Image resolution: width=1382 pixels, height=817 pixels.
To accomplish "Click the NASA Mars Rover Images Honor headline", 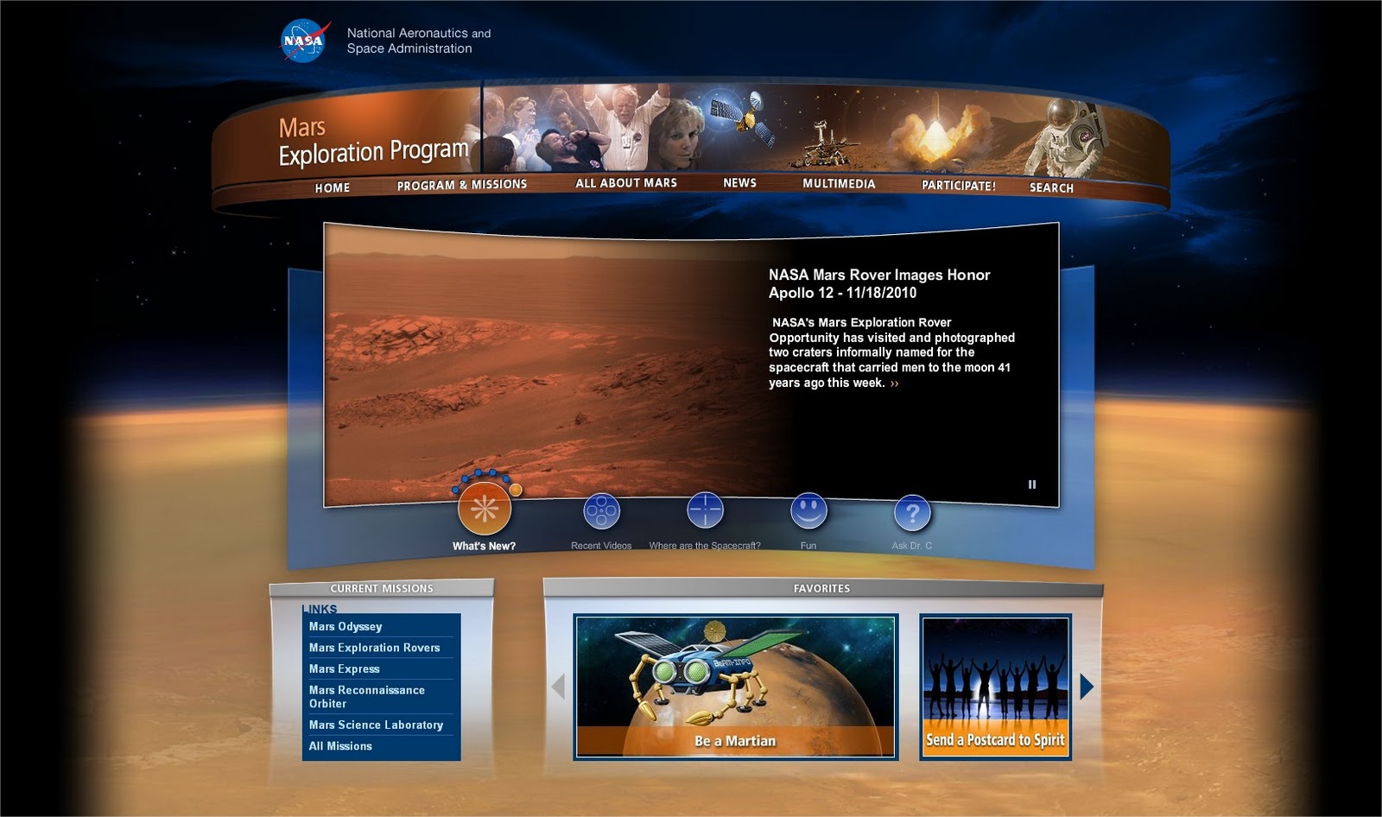I will [x=879, y=283].
